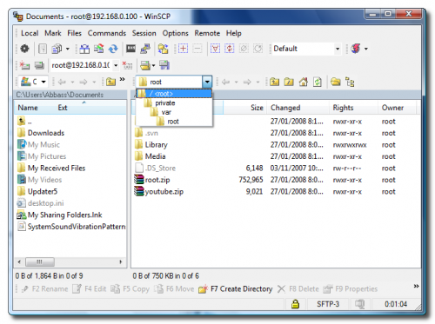Click the remote Open Directory folder icon
This screenshot has height=324, width=435.
pyautogui.click(x=336, y=83)
